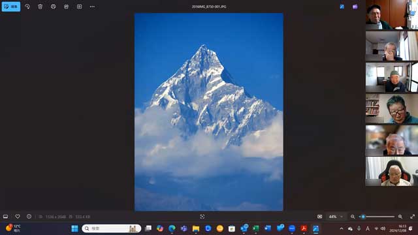Print the image via the printer icon
This screenshot has height=235, width=418.
54,7
